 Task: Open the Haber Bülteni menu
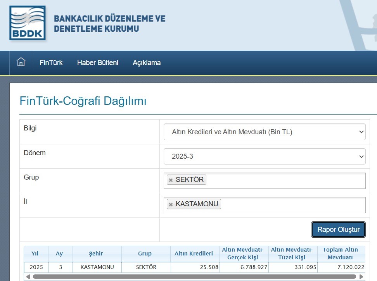[98, 62]
